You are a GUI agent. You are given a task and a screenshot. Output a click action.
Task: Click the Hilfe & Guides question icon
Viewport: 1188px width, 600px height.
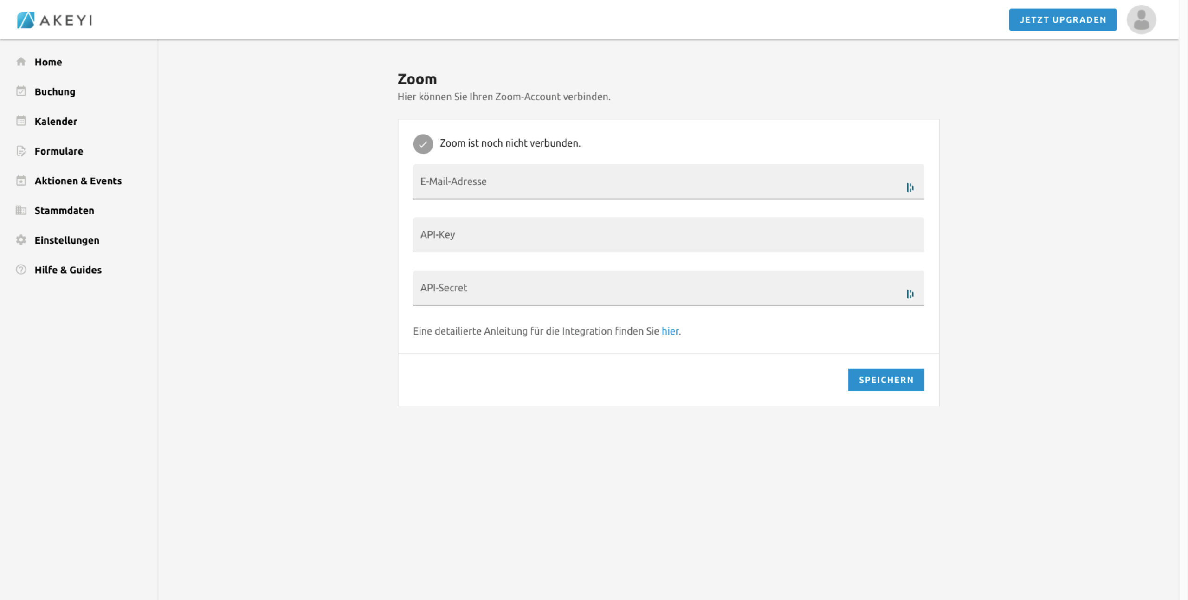click(21, 270)
